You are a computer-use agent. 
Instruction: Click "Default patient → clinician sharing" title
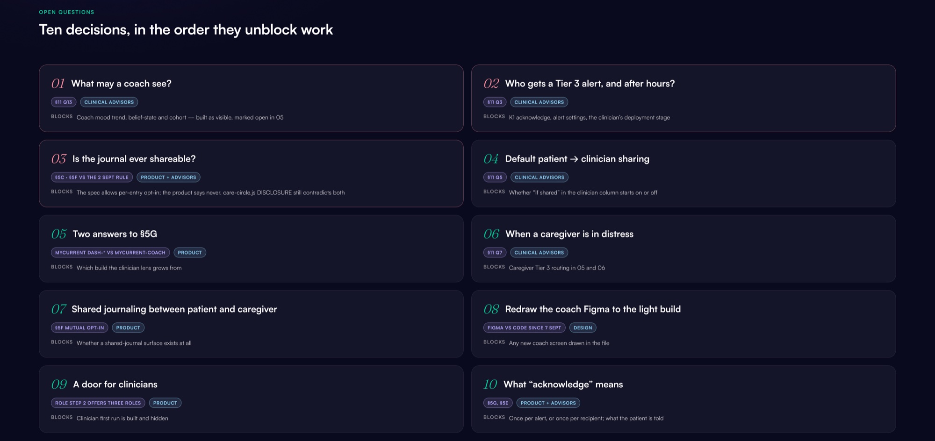[577, 159]
